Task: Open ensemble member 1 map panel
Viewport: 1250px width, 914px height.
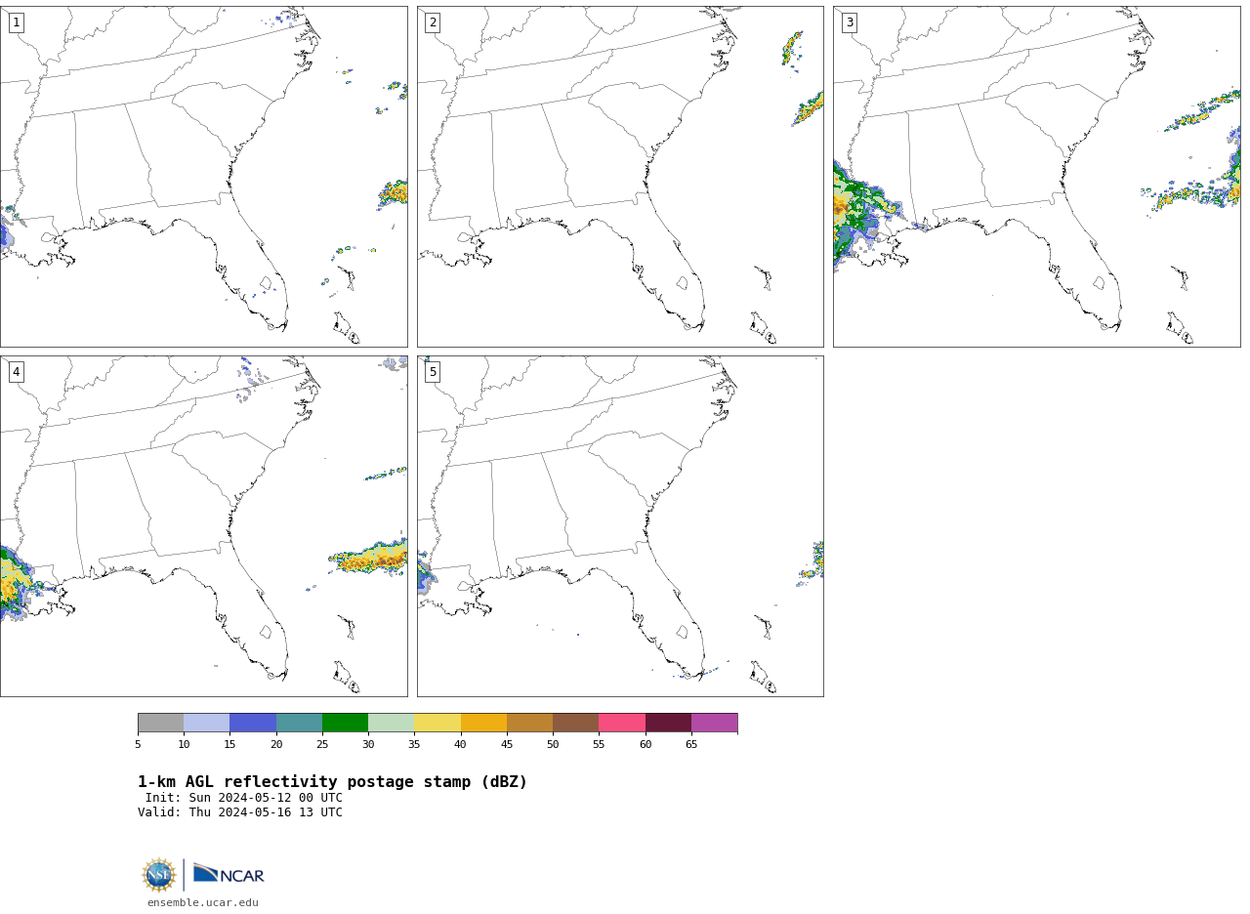Action: point(203,176)
